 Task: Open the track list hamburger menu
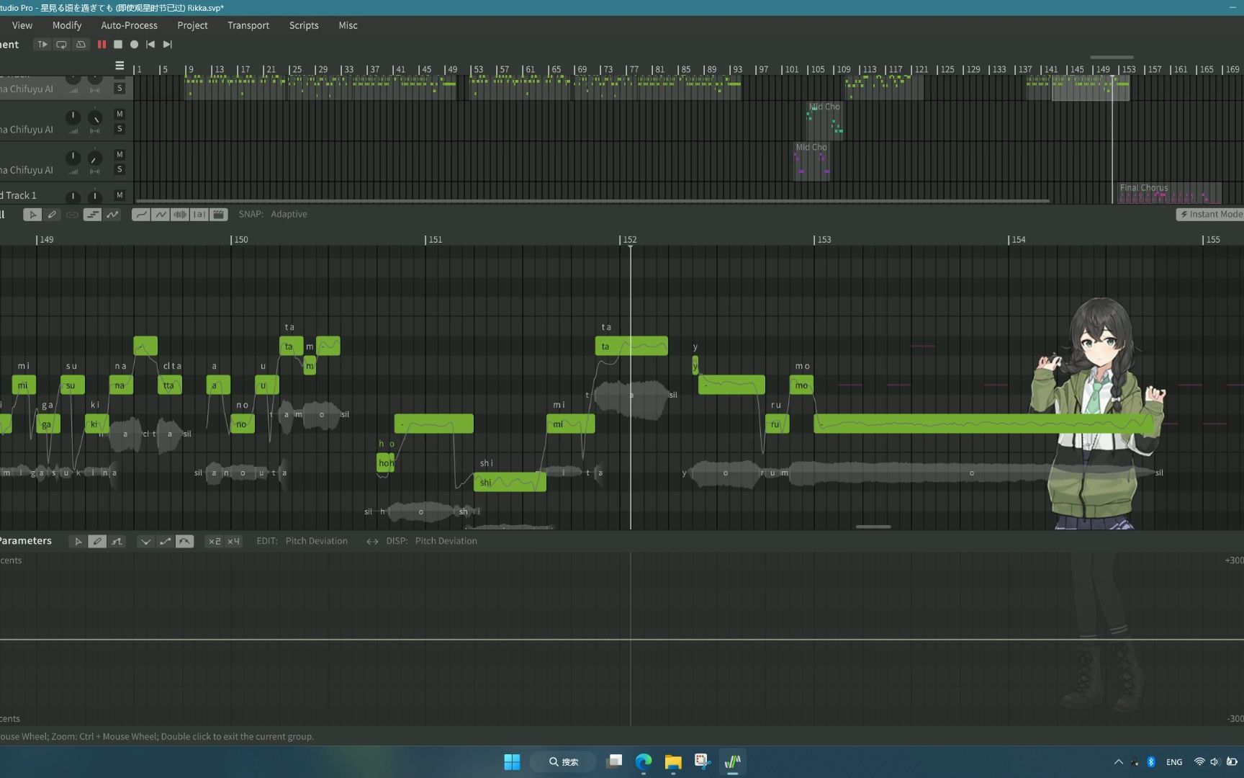coord(120,66)
